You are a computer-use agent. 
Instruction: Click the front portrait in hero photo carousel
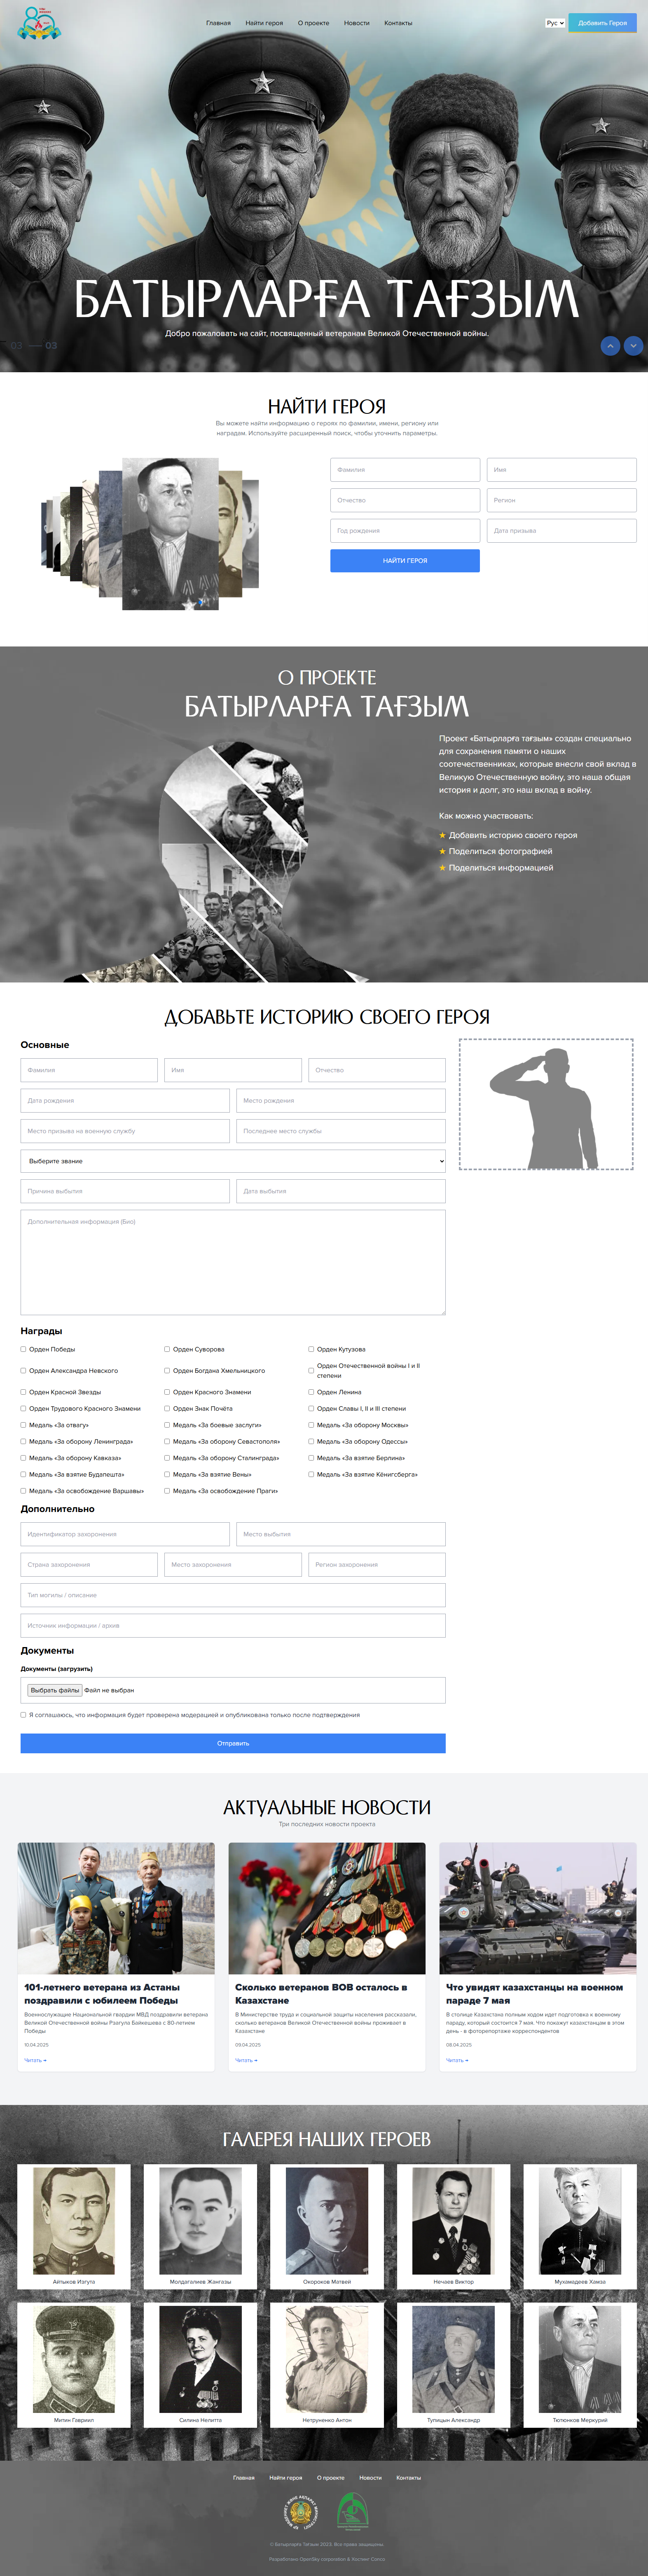point(170,534)
